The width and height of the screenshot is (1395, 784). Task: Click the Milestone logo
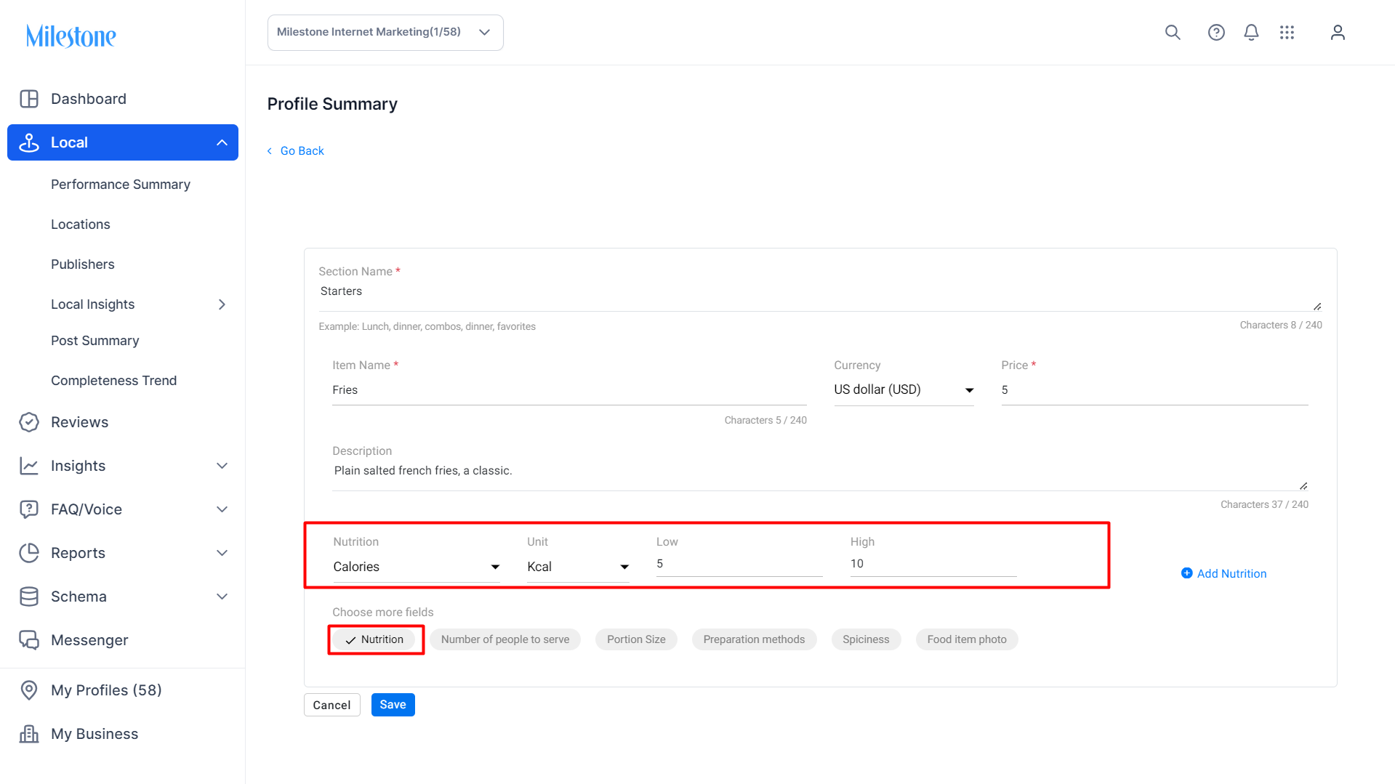[x=71, y=36]
